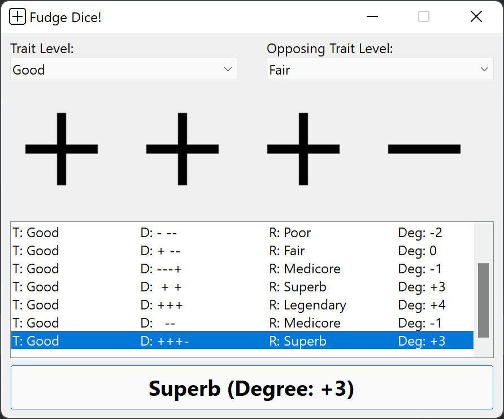
Task: Click the Fudge Dice app icon in the title bar
Action: (17, 16)
